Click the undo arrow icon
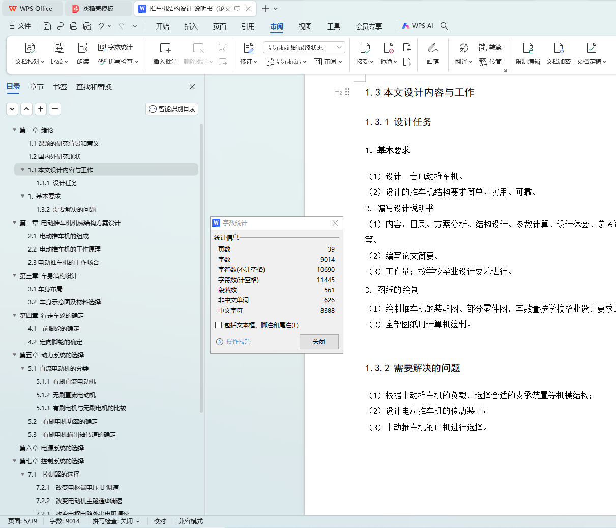Viewport: 616px width, 528px height. (101, 26)
